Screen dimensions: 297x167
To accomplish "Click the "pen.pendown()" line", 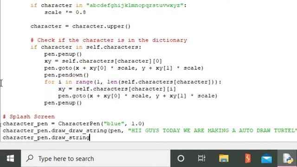I will (x=66, y=75).
